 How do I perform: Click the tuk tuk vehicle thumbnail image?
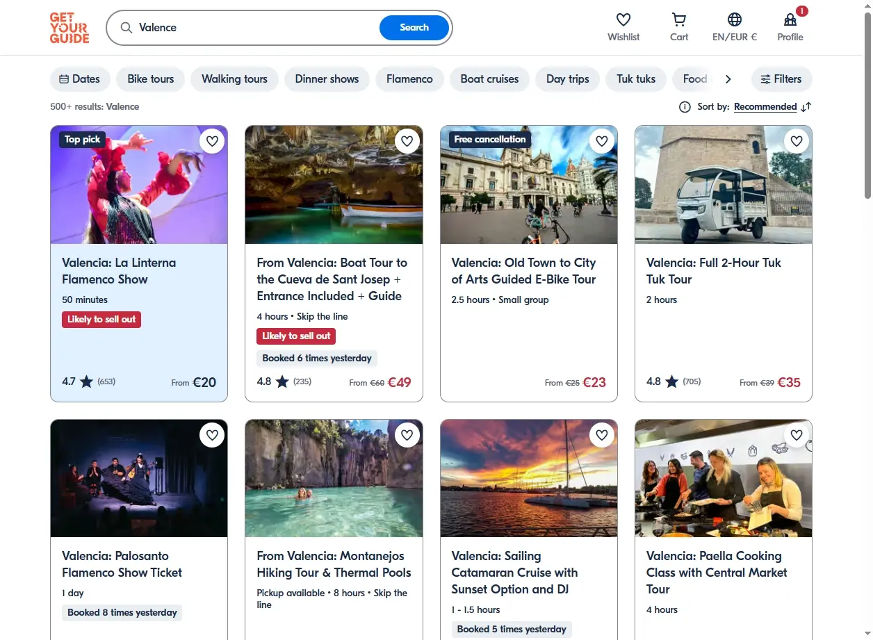[724, 185]
